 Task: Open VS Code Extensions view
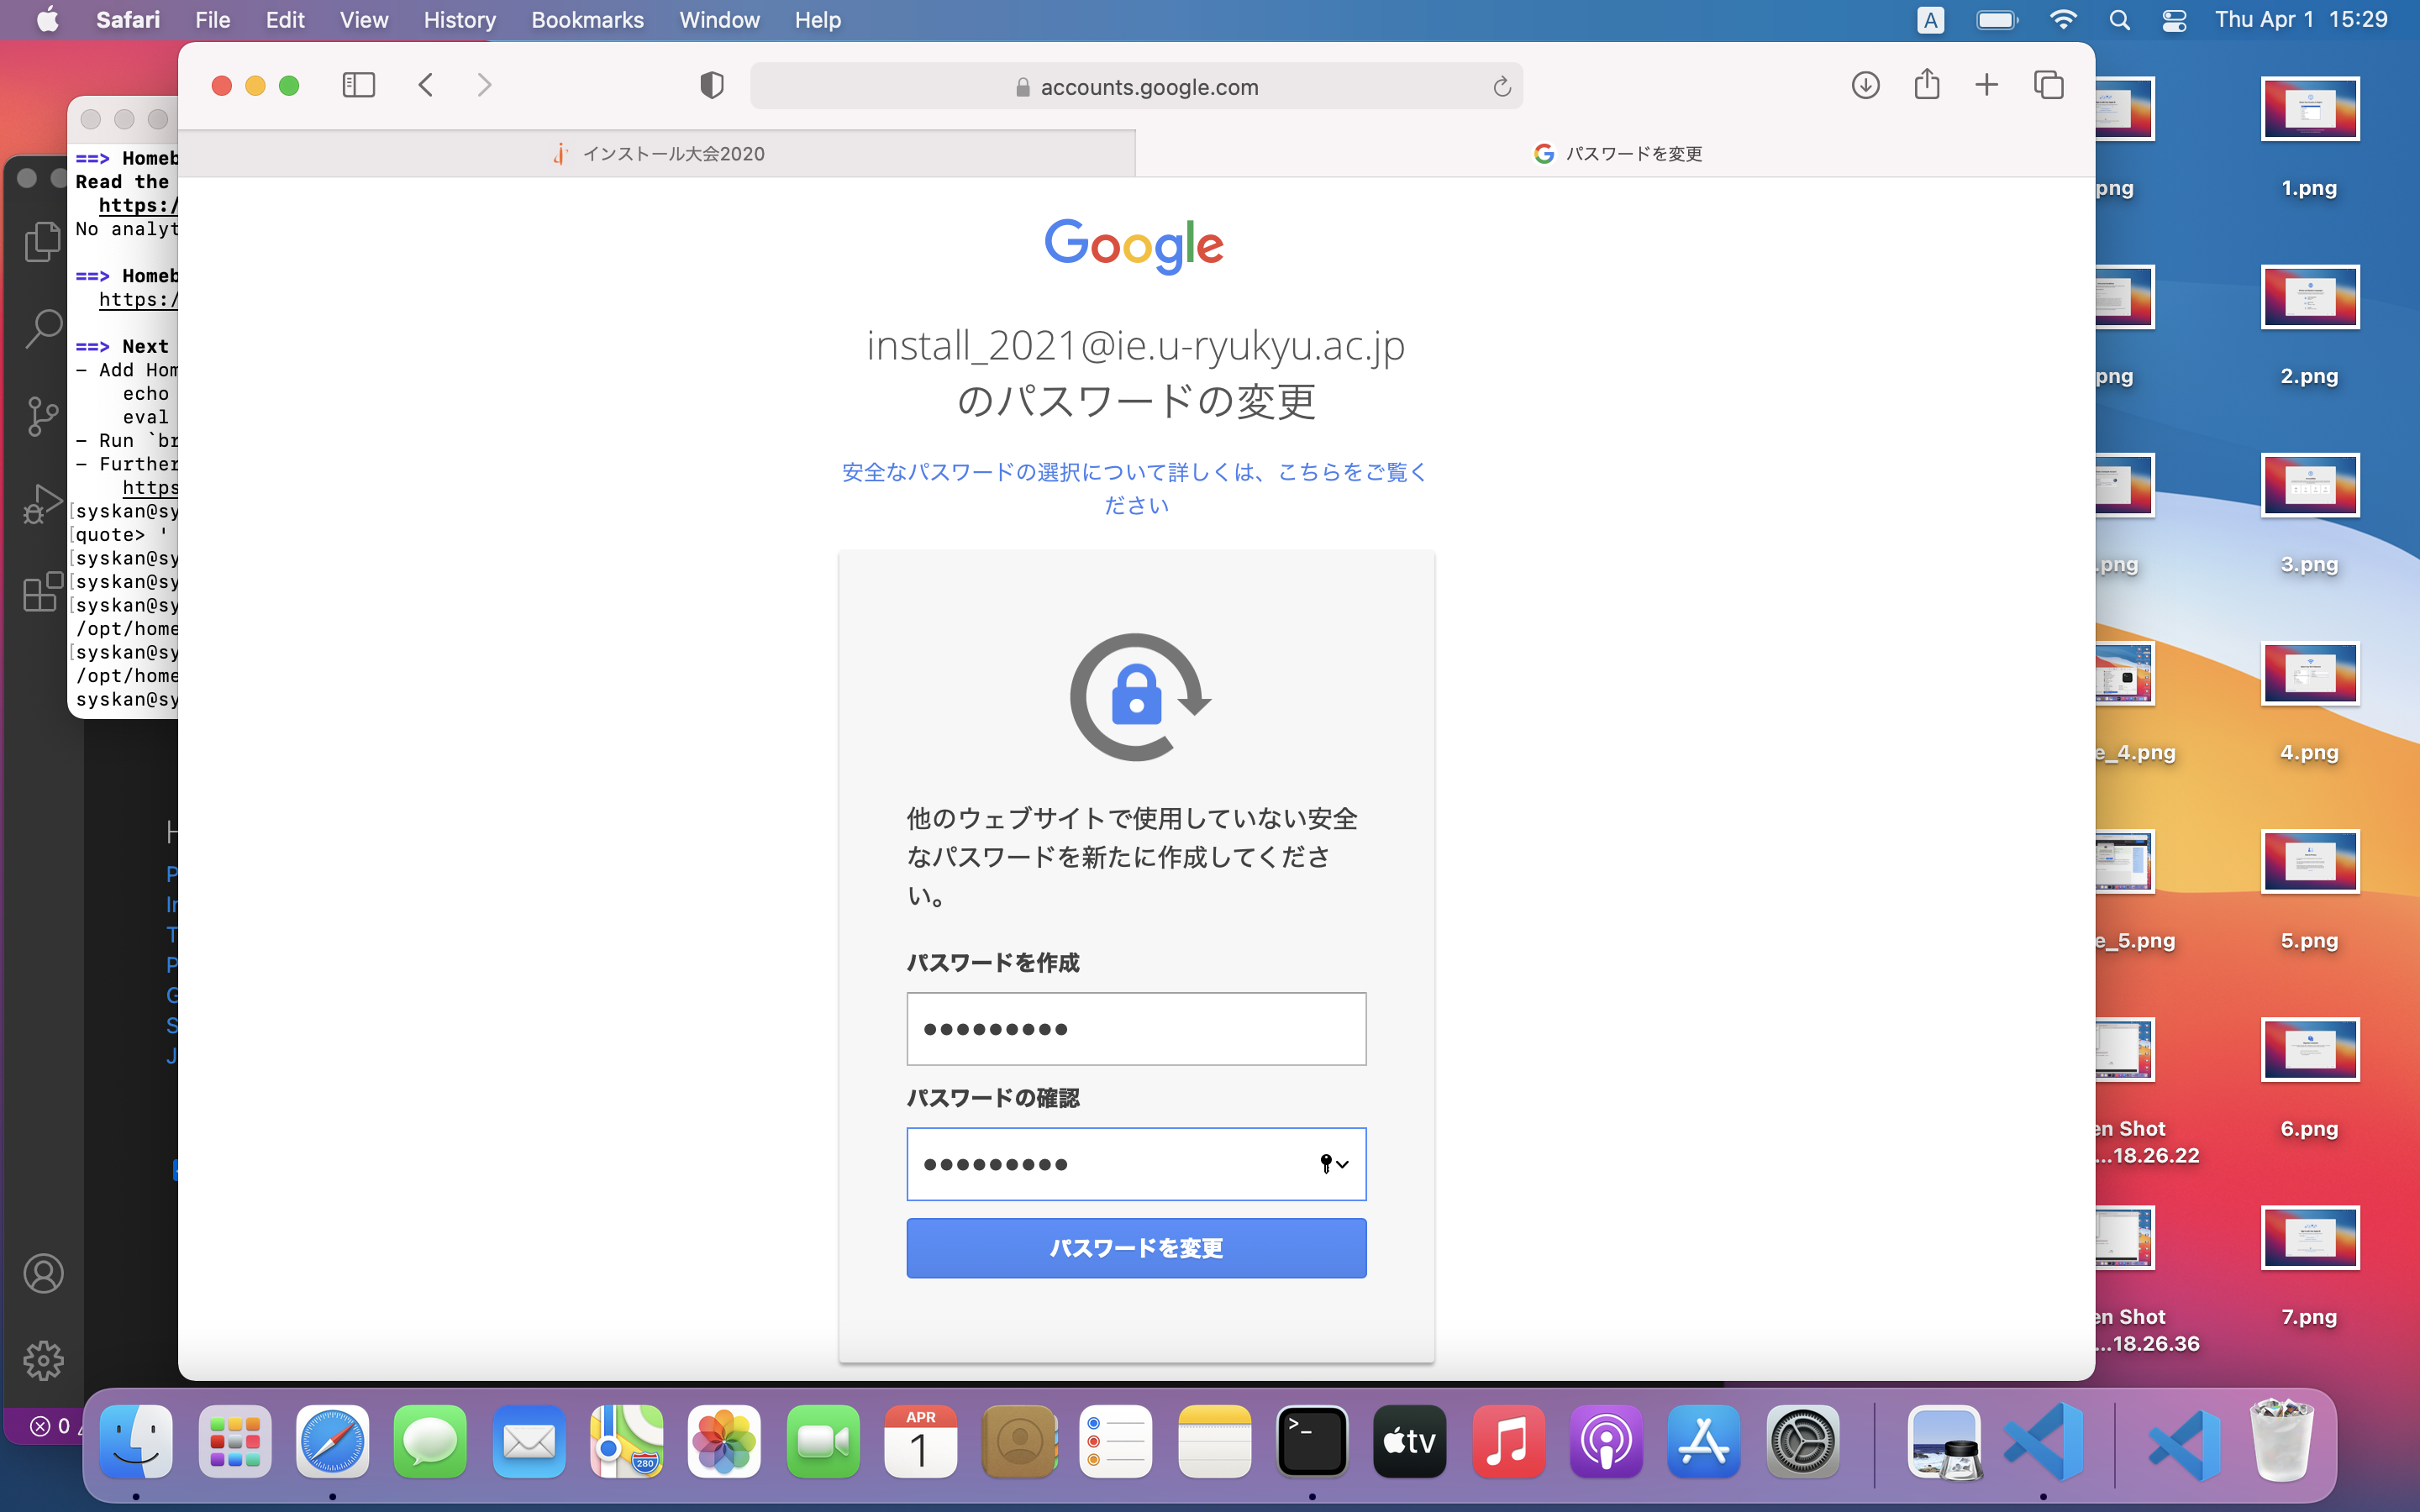click(x=42, y=592)
